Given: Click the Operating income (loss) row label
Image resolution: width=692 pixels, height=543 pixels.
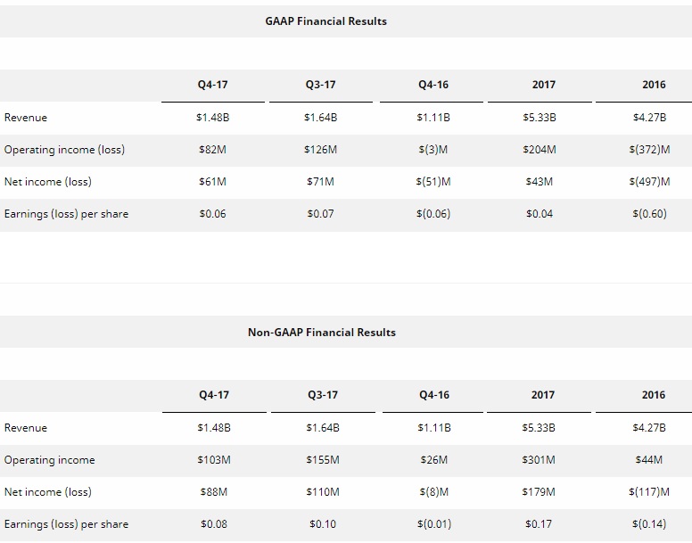Looking at the screenshot, I should tap(64, 150).
